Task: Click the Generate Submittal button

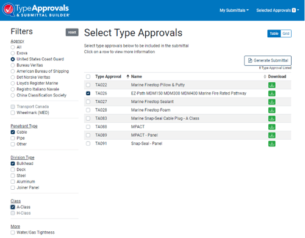Action: point(268,60)
